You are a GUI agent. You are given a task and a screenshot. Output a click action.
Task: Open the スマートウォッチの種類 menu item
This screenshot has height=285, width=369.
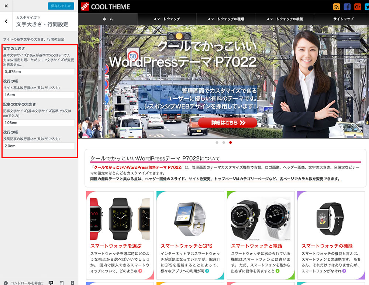pyautogui.click(x=226, y=19)
